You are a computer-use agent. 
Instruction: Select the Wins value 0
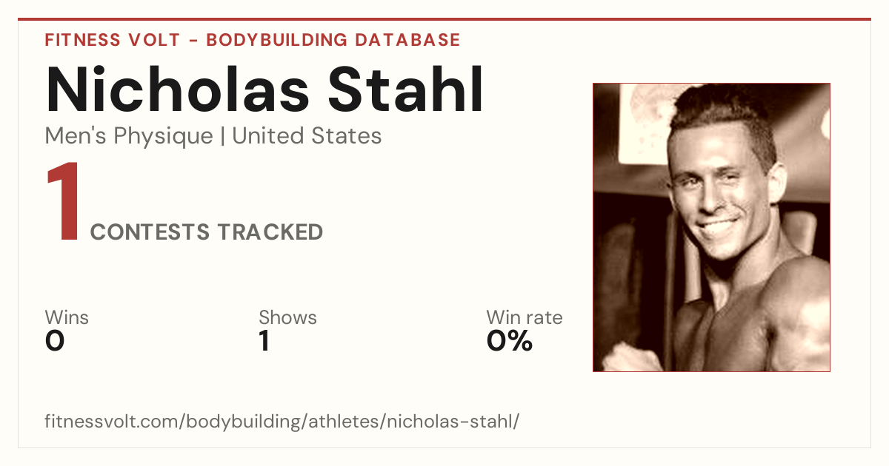click(x=55, y=341)
